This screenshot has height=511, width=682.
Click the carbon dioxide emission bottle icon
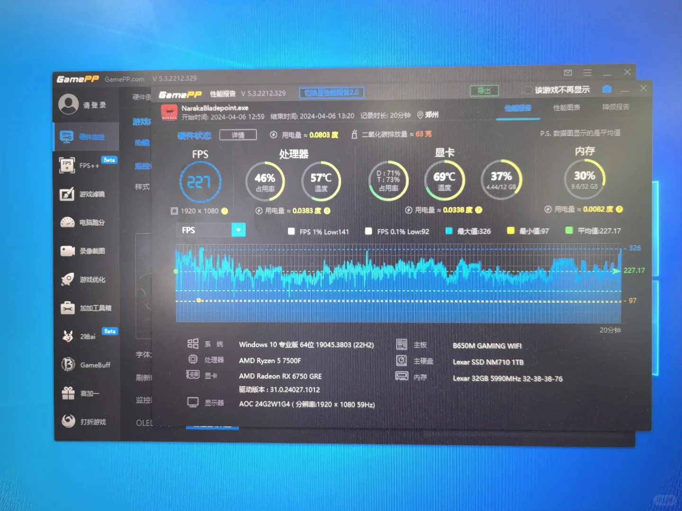click(x=354, y=134)
